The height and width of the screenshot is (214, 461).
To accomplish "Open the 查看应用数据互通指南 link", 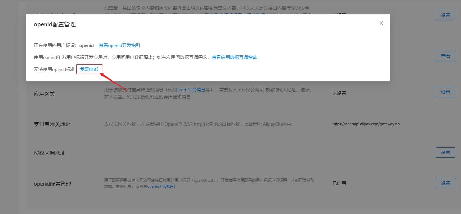I will [x=234, y=57].
